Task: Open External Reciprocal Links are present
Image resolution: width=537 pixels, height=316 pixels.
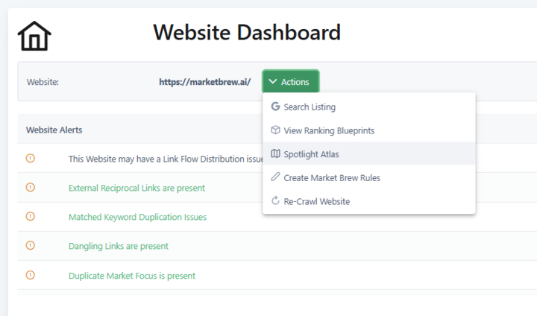Action: point(136,188)
